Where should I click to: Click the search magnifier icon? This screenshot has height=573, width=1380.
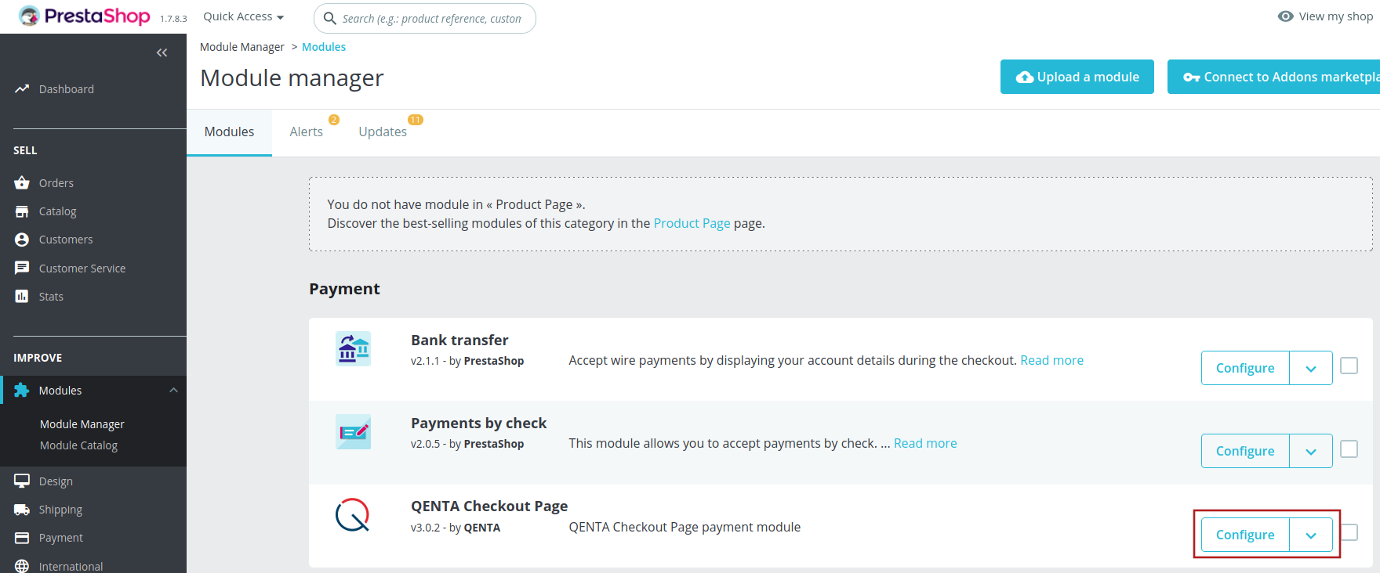tap(330, 18)
